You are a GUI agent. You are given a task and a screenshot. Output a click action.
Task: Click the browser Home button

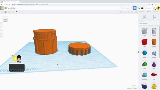coord(9,5)
